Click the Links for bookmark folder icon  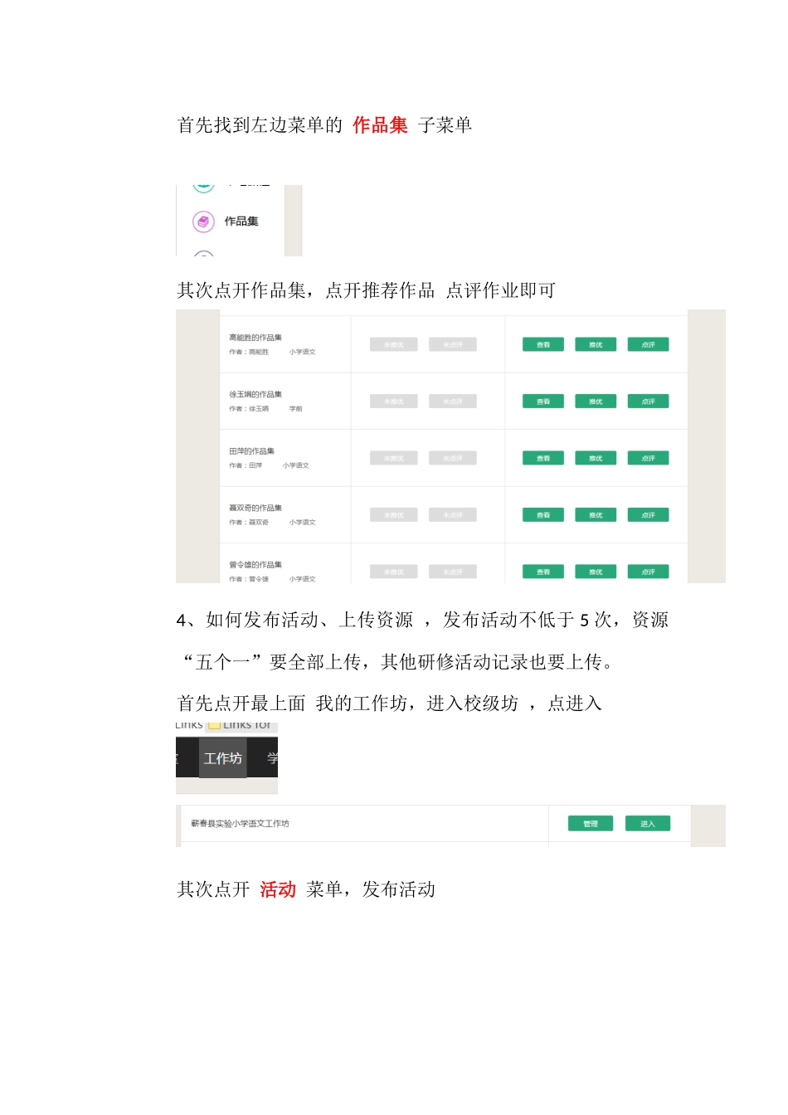[x=214, y=726]
